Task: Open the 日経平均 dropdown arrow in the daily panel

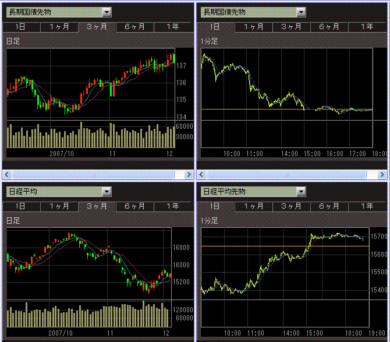Action: (x=106, y=191)
